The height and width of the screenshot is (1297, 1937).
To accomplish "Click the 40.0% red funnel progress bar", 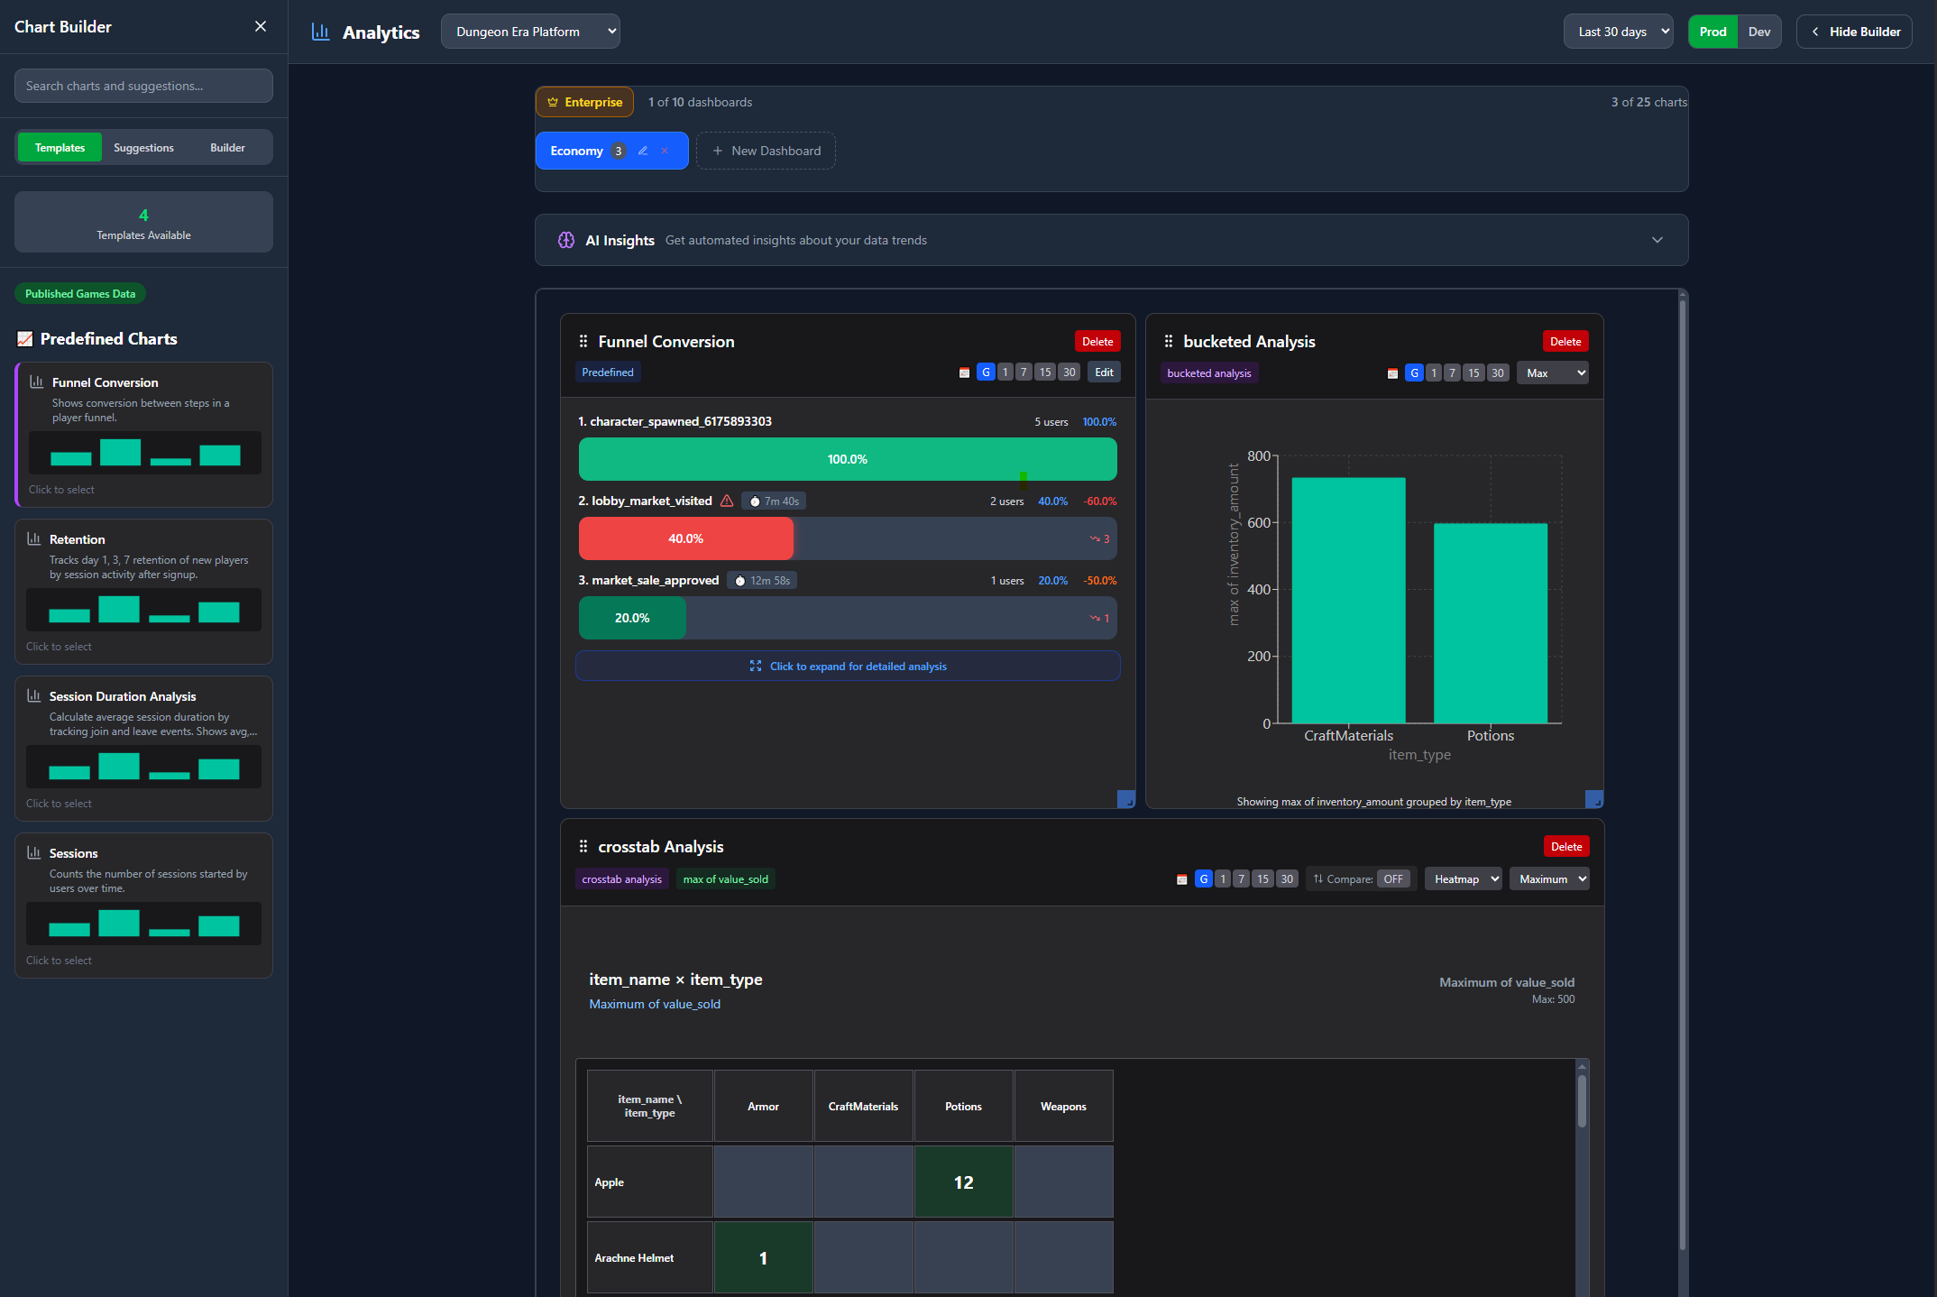I will 685,538.
